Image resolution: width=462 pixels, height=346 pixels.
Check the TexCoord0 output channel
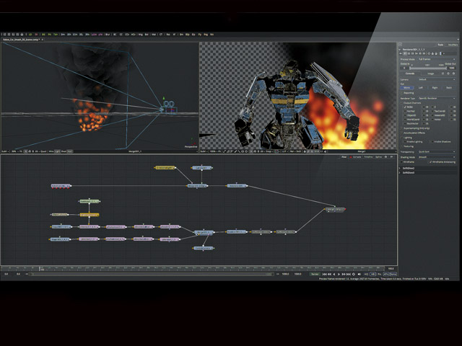tap(432, 111)
